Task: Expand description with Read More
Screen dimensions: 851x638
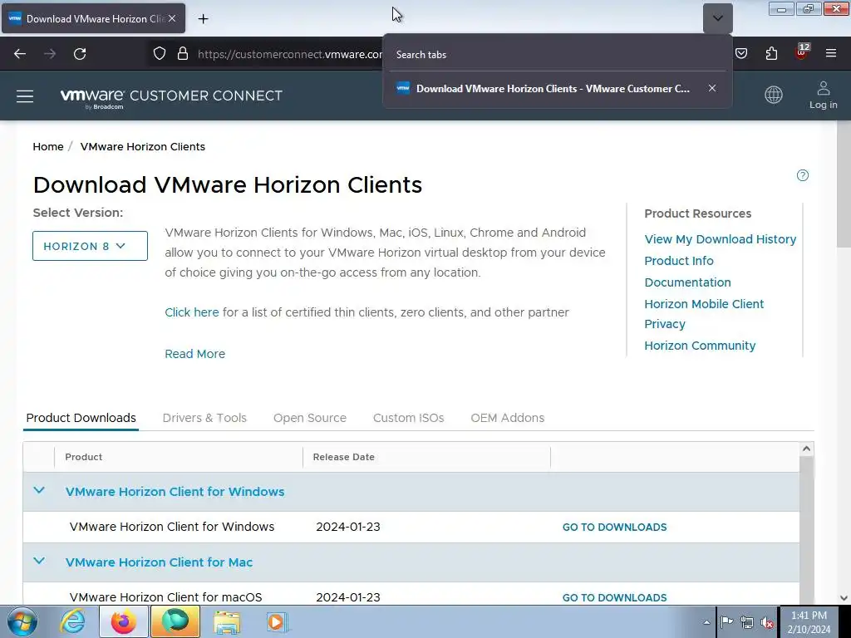Action: click(x=194, y=354)
